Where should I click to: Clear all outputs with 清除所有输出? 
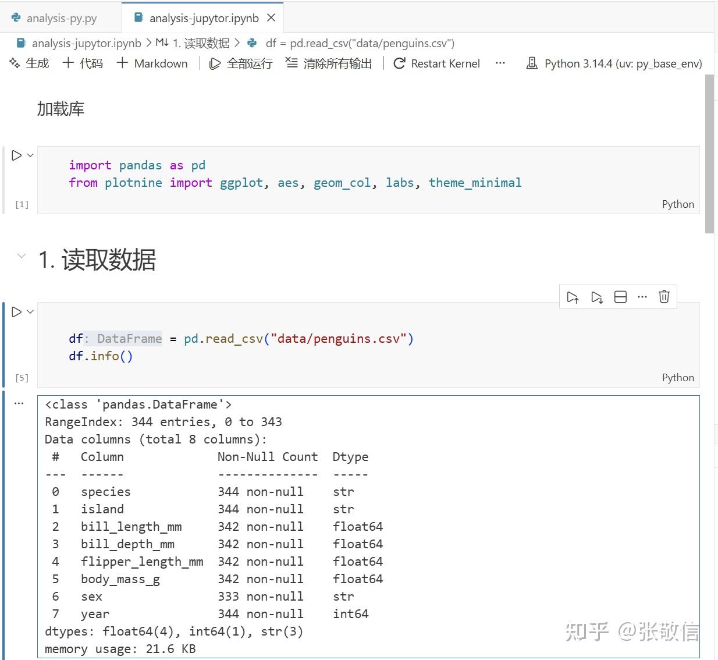pos(329,63)
